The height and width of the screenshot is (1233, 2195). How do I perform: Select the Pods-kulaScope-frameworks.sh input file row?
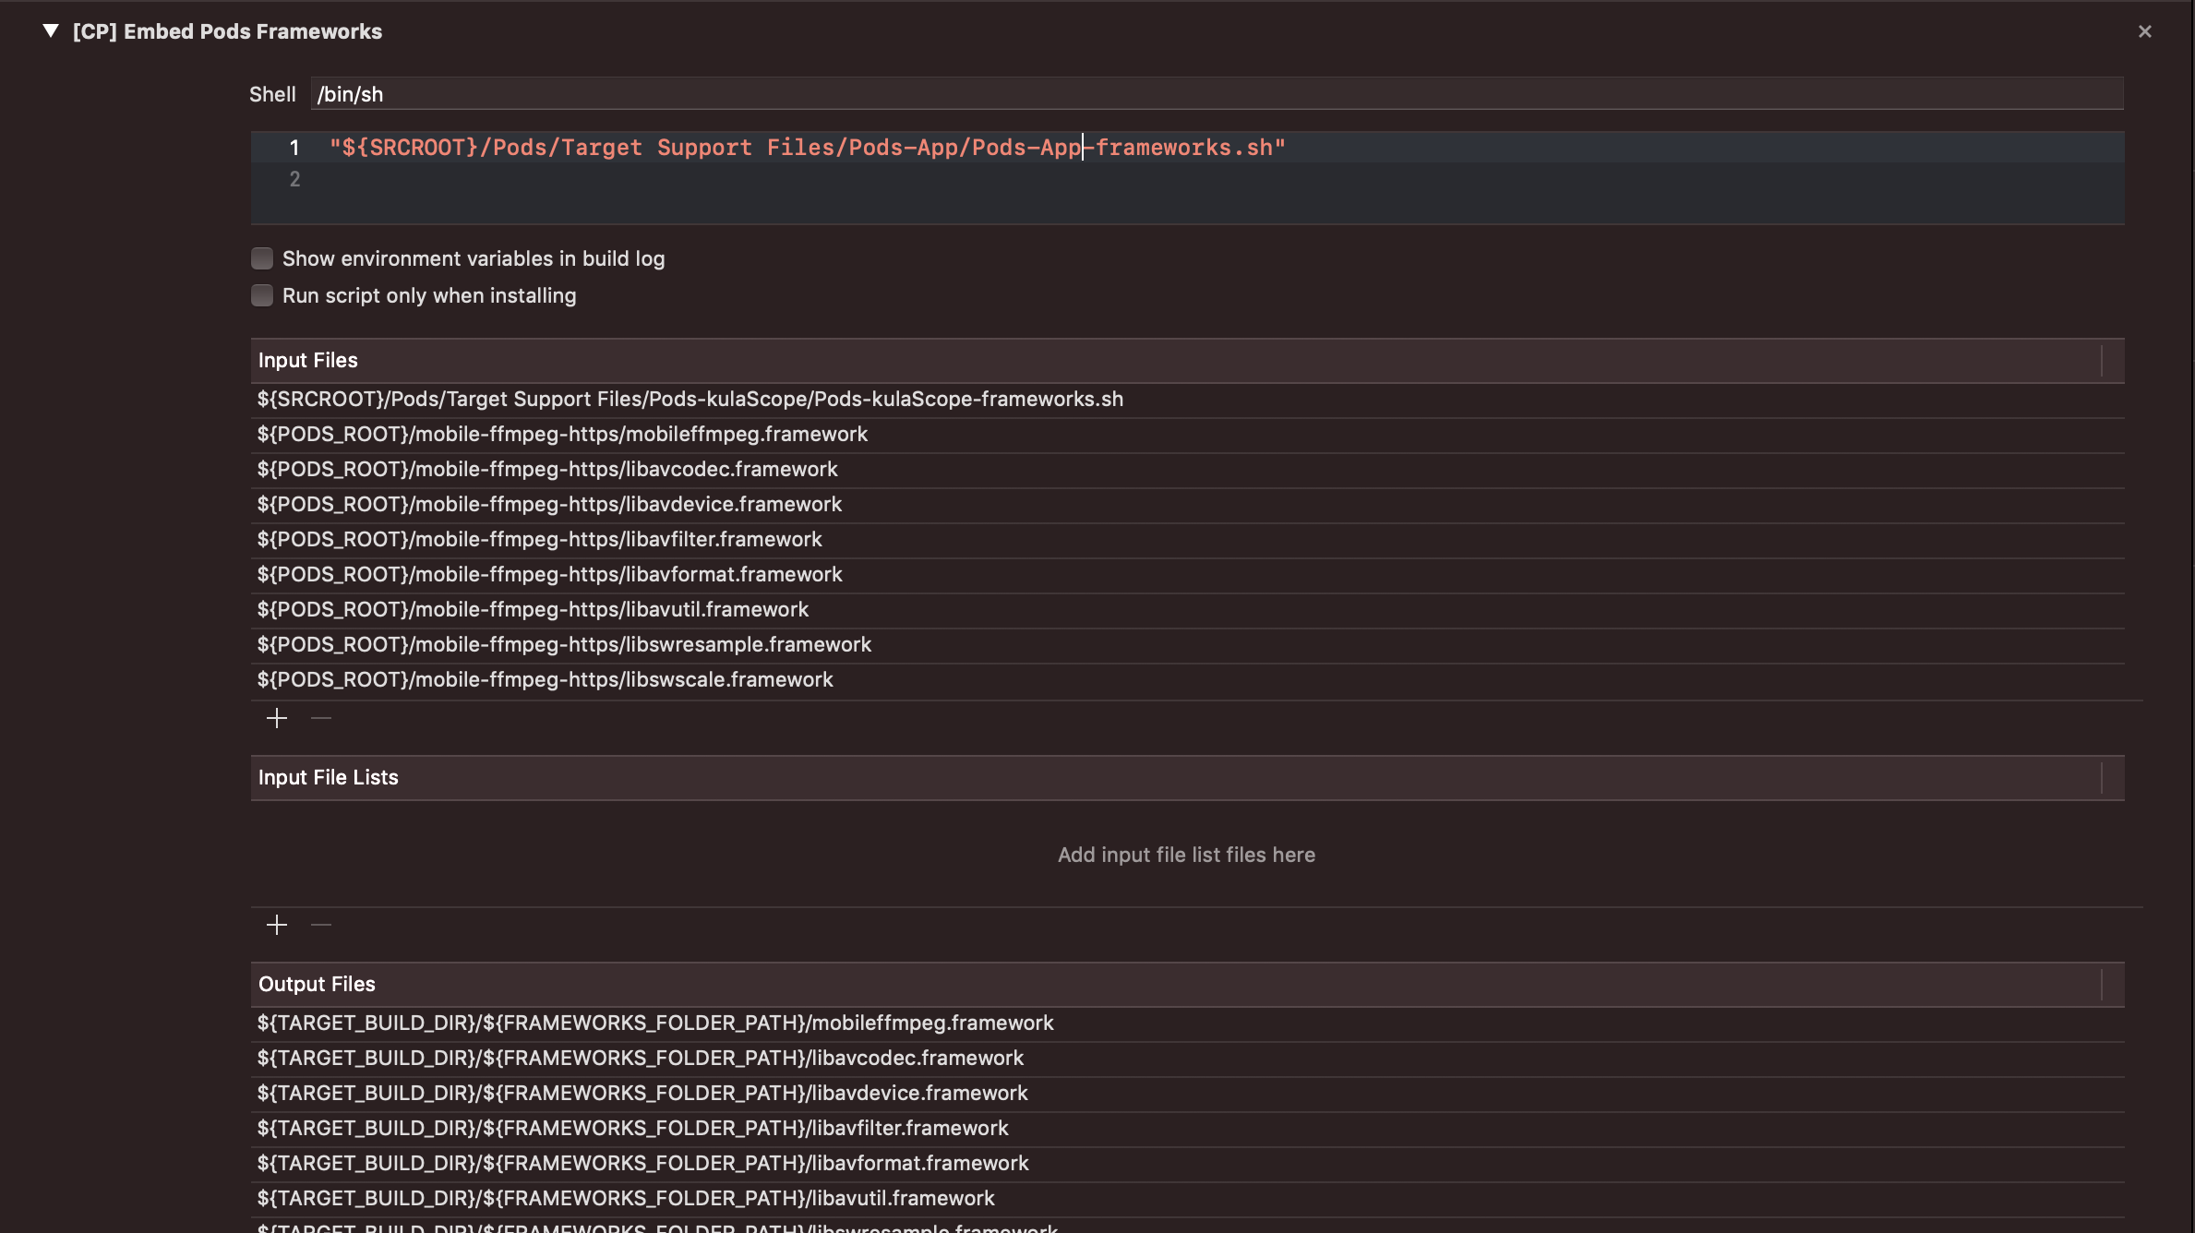point(690,399)
